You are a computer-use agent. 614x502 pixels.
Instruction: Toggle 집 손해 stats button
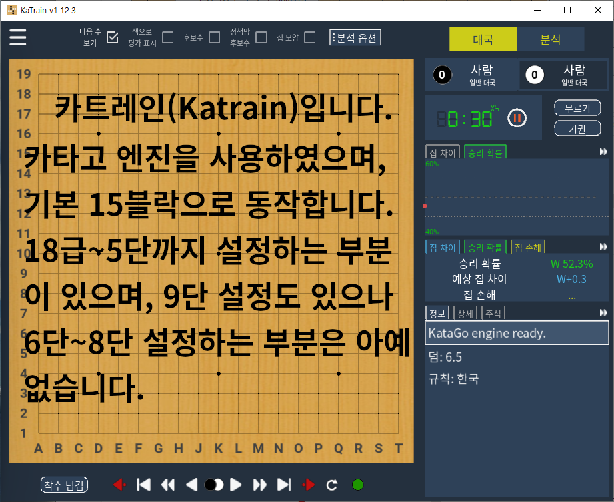pyautogui.click(x=528, y=247)
